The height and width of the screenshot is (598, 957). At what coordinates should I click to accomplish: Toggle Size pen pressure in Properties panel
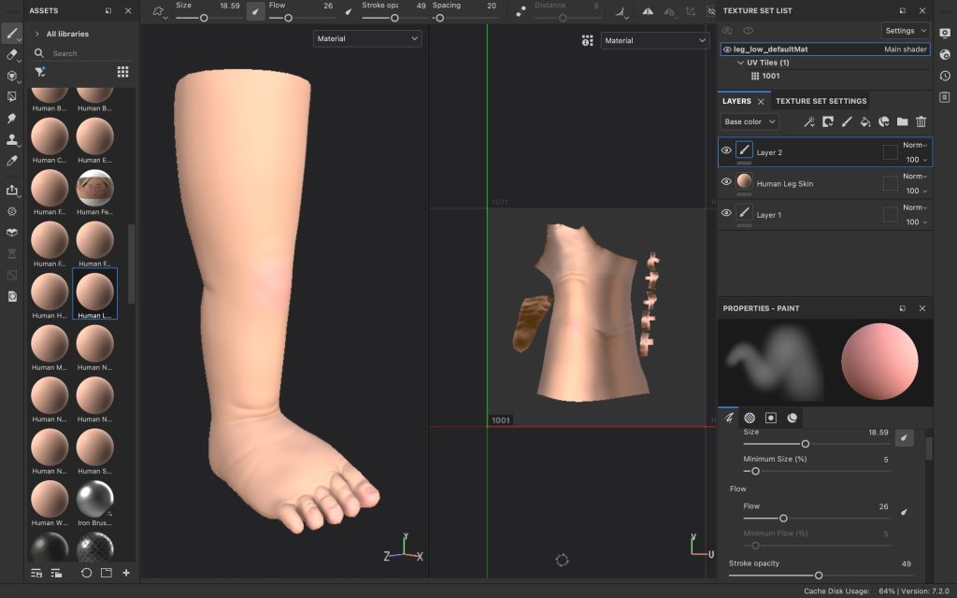(x=904, y=437)
